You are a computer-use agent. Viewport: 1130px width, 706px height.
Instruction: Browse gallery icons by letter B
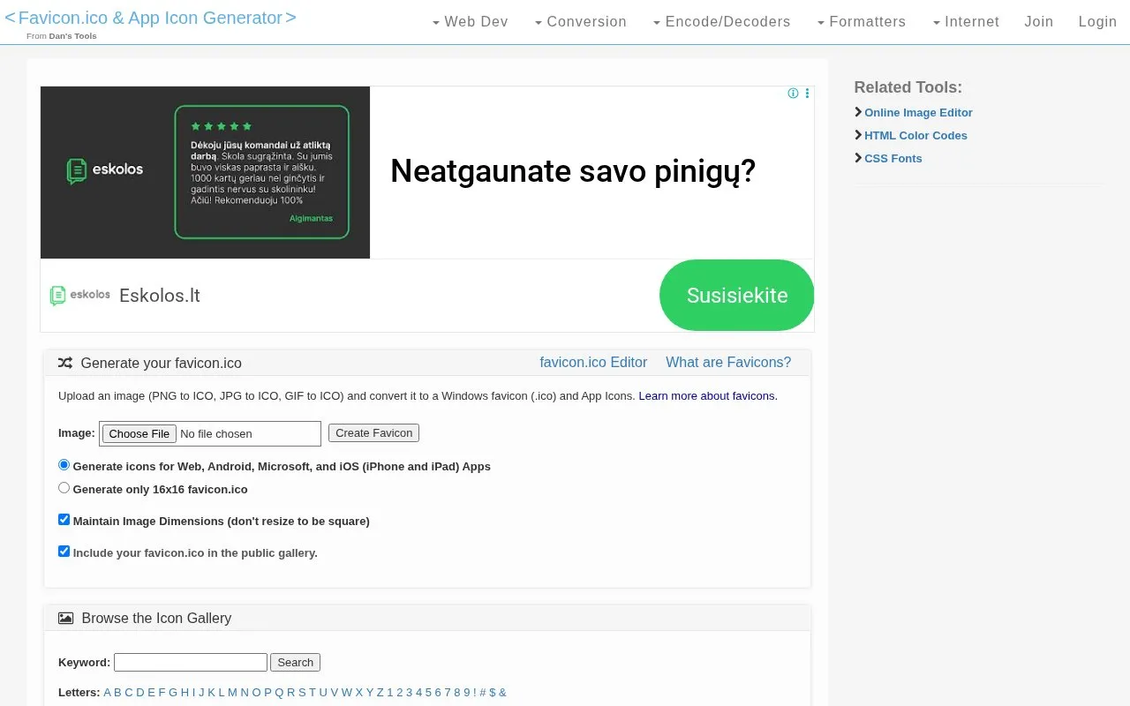[x=117, y=693]
